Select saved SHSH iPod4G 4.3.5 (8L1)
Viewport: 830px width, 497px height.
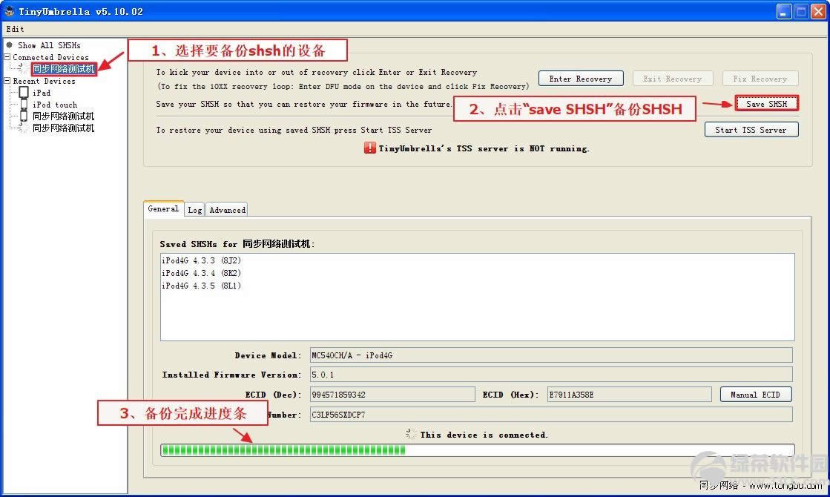pyautogui.click(x=201, y=286)
